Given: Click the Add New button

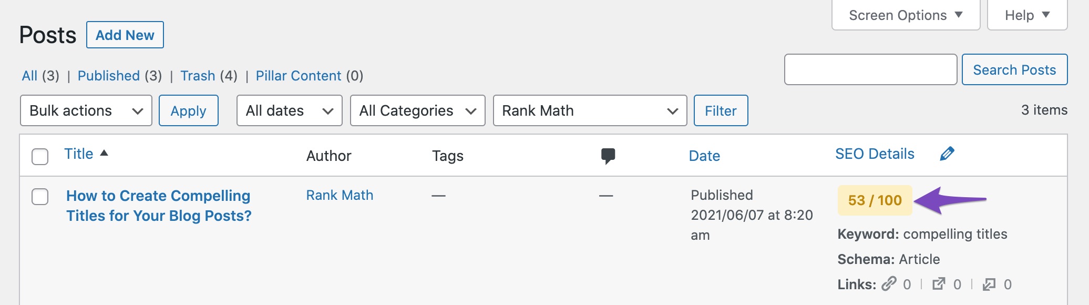Looking at the screenshot, I should (125, 35).
